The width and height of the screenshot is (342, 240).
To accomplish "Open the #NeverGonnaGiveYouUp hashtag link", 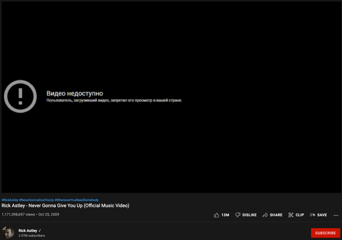I will (x=36, y=200).
